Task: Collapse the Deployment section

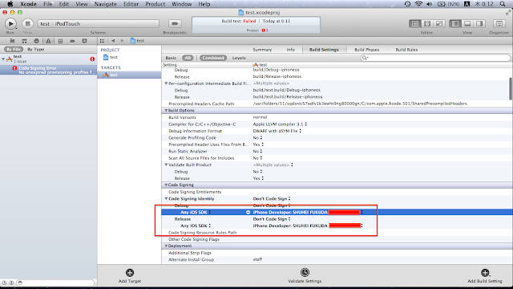Action: pos(166,246)
